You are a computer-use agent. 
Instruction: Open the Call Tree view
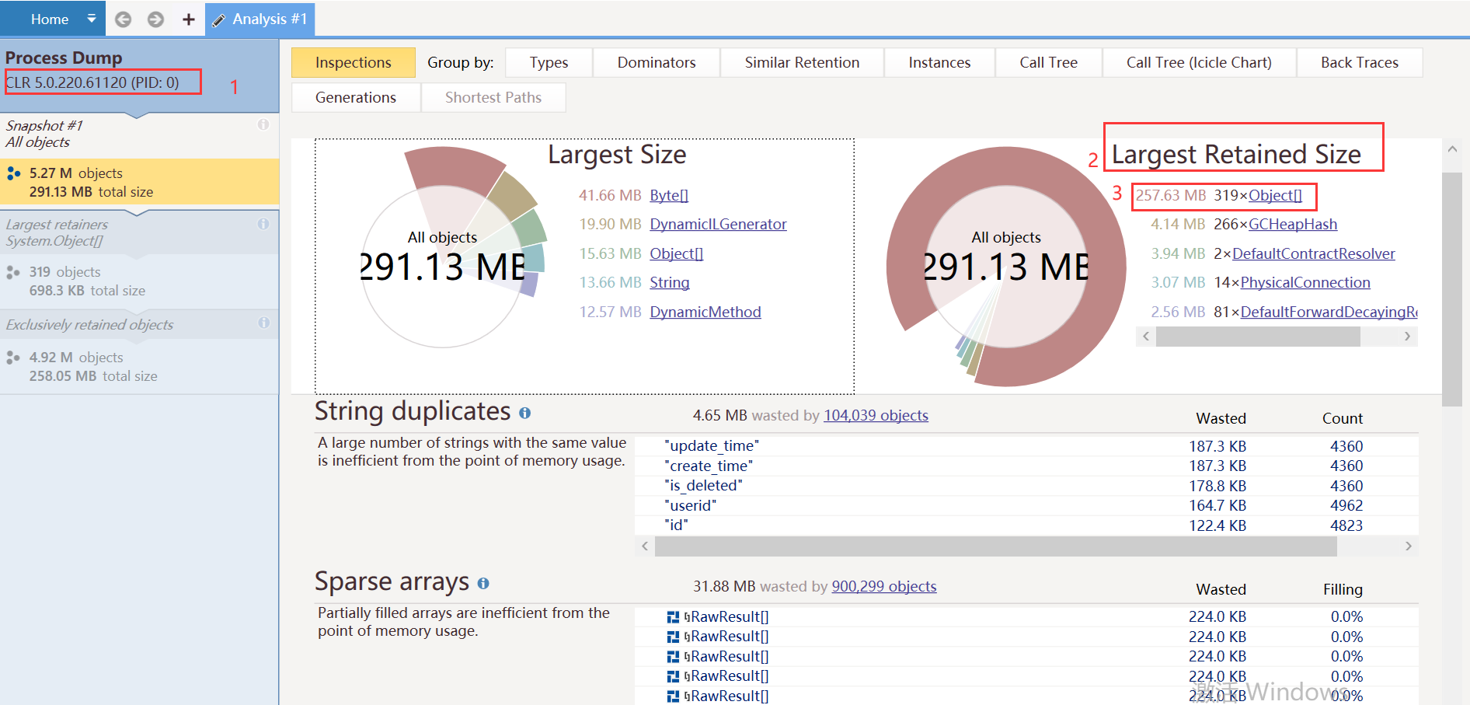coord(1048,62)
